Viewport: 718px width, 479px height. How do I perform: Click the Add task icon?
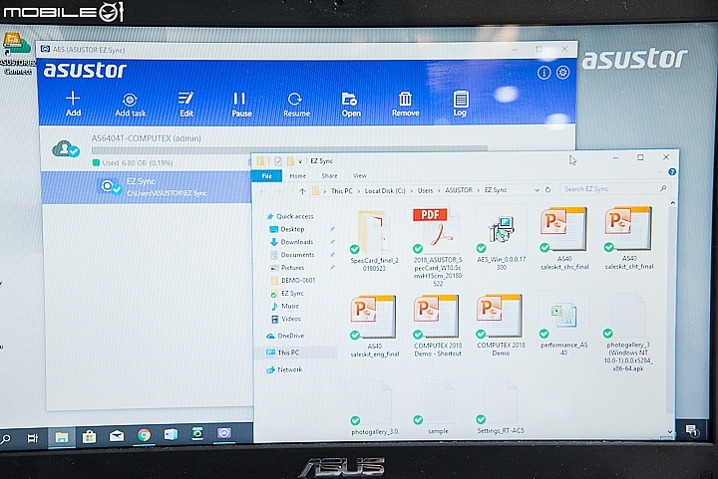pos(130,105)
